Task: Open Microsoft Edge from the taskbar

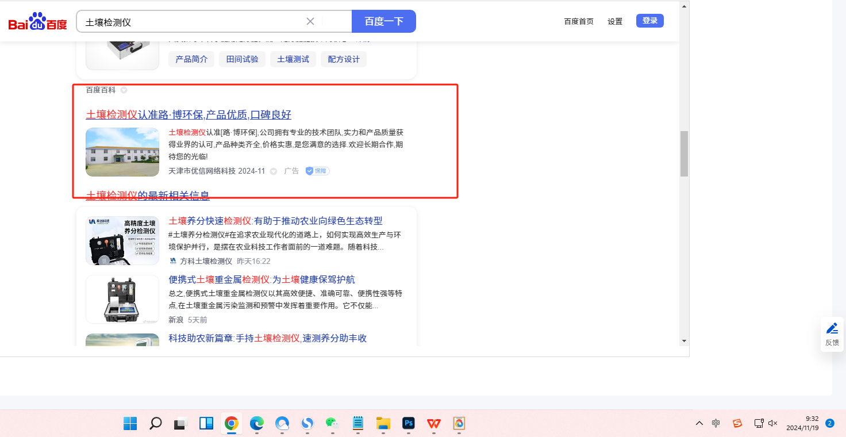Action: click(256, 424)
